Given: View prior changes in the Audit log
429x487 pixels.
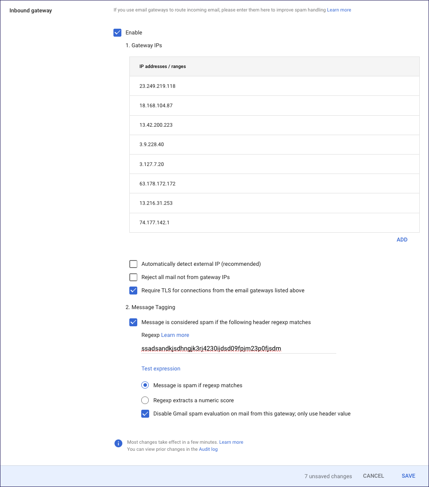Looking at the screenshot, I should (208, 449).
